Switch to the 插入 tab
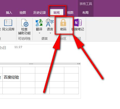 [9, 13]
